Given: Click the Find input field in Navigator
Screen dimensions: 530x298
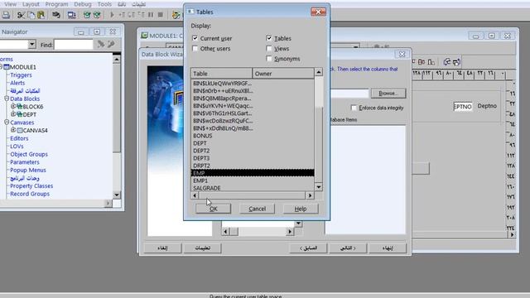Looking at the screenshot, I should (74, 44).
